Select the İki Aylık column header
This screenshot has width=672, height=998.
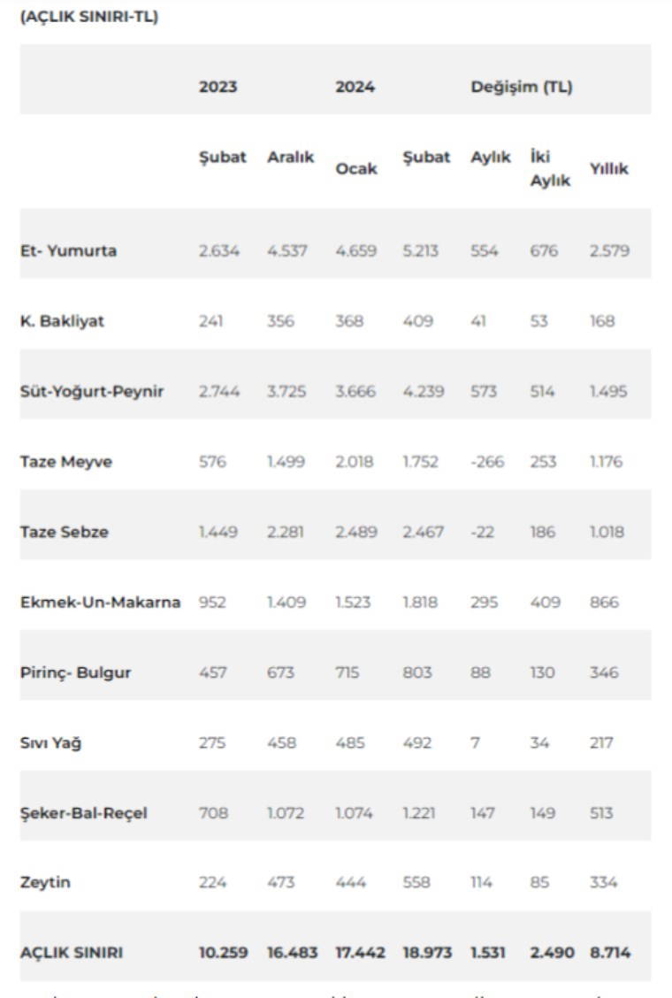click(x=550, y=168)
